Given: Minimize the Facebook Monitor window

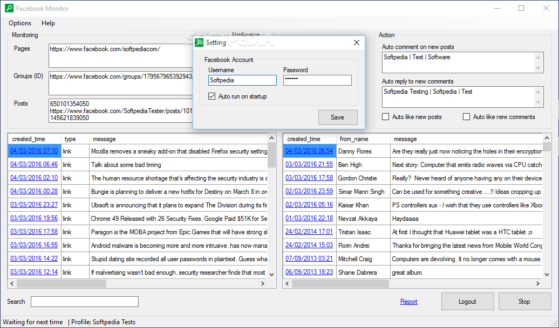Looking at the screenshot, I should coord(496,8).
